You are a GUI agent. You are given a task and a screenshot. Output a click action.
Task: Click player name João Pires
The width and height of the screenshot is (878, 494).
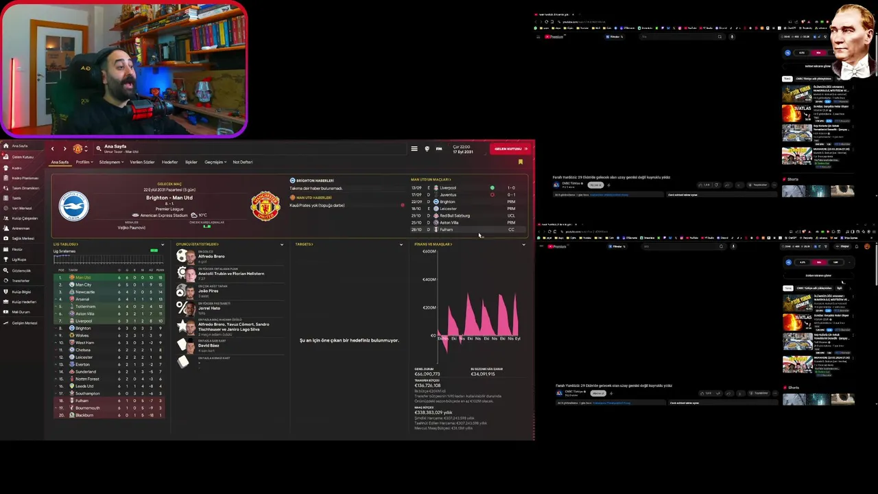pos(208,291)
